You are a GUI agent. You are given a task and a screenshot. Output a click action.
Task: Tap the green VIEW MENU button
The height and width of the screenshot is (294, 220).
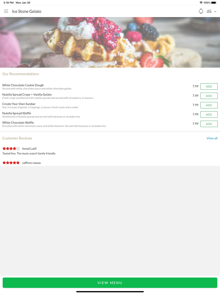pos(110,283)
